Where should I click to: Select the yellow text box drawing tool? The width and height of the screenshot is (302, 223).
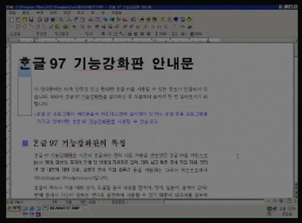tap(57, 27)
